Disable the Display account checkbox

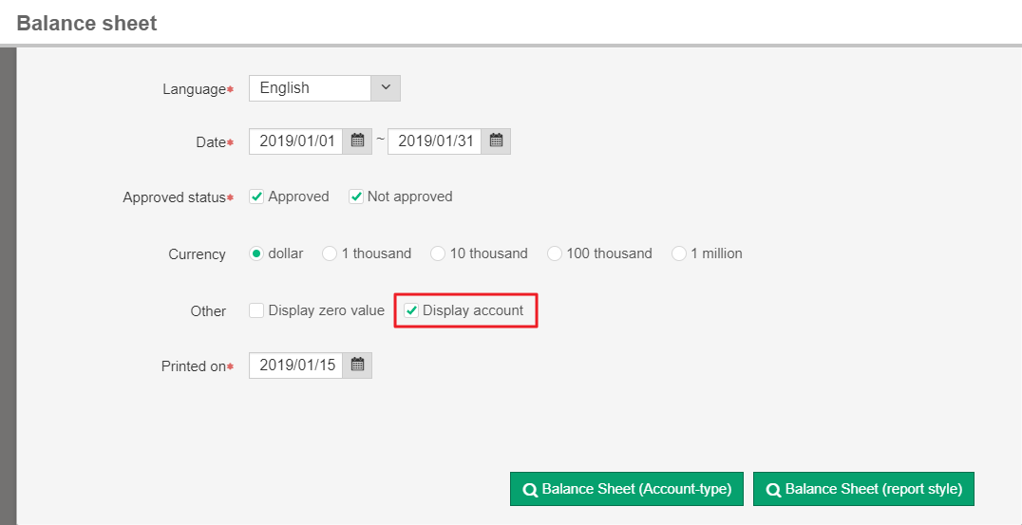click(x=411, y=311)
